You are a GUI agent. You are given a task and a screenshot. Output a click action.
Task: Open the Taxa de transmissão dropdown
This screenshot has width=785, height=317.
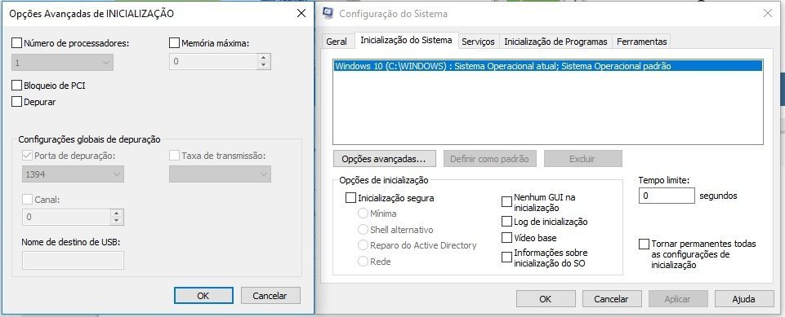pyautogui.click(x=221, y=174)
